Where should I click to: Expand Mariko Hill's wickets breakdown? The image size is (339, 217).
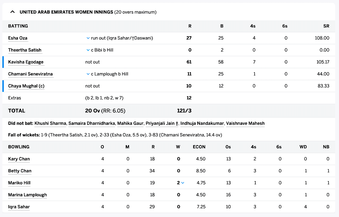tap(183, 183)
